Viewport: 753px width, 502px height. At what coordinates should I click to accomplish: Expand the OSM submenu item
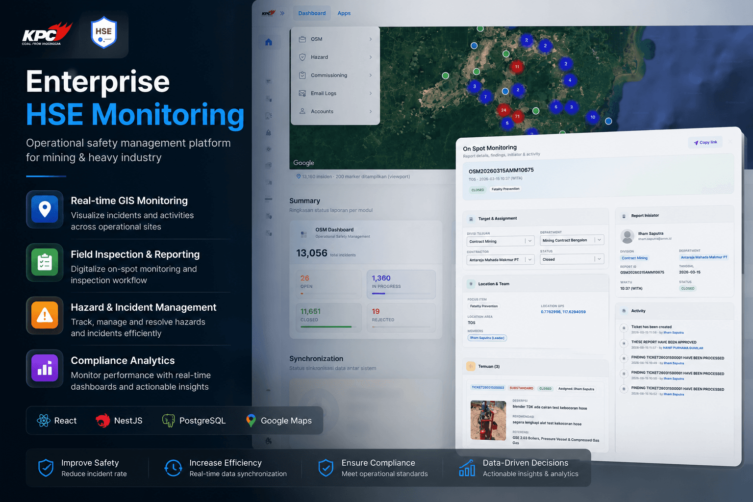335,39
